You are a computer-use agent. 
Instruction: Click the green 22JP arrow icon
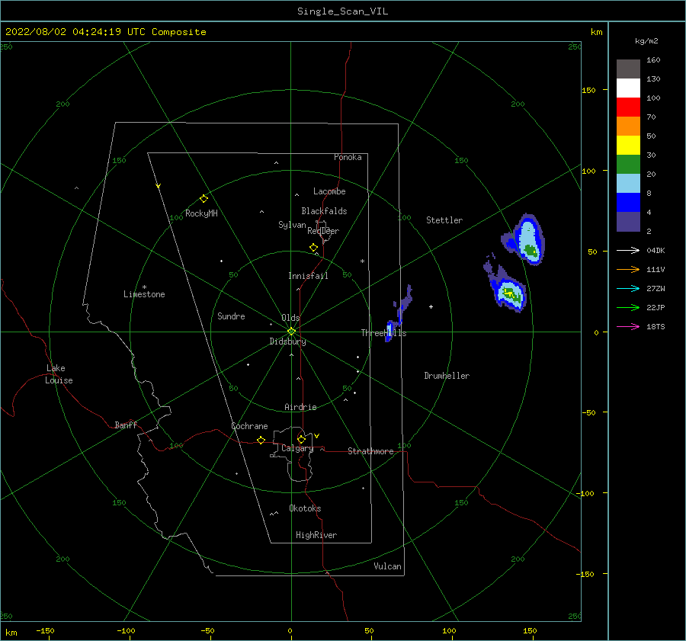click(x=628, y=308)
